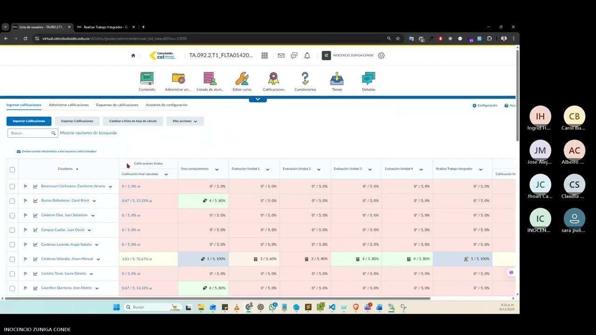Expand Realizar Trabajo Integrador column menu

coord(481,169)
